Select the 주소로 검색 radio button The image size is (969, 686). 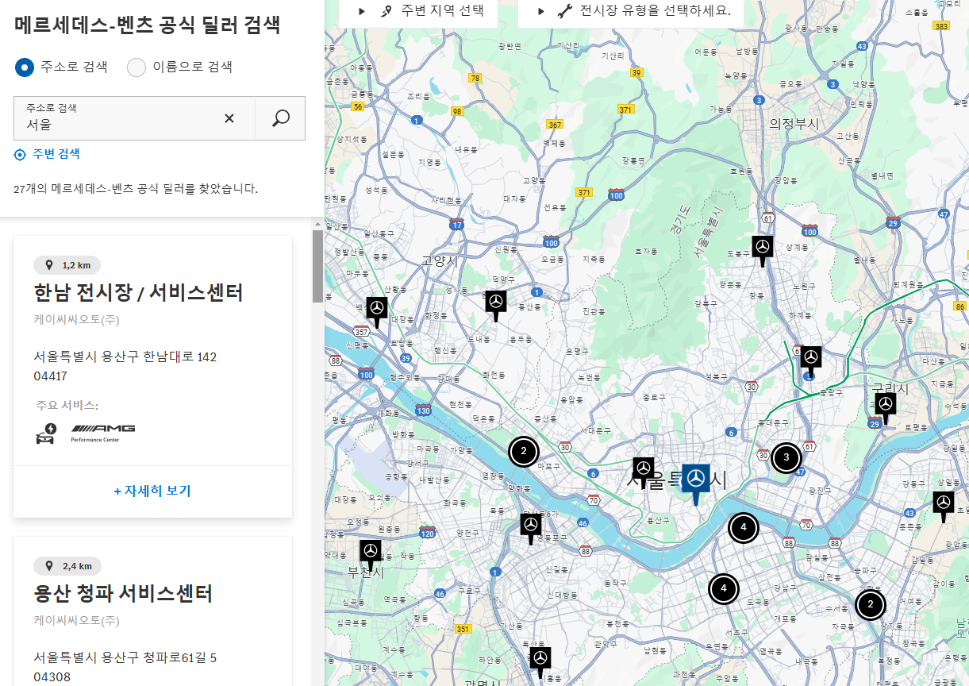coord(25,67)
